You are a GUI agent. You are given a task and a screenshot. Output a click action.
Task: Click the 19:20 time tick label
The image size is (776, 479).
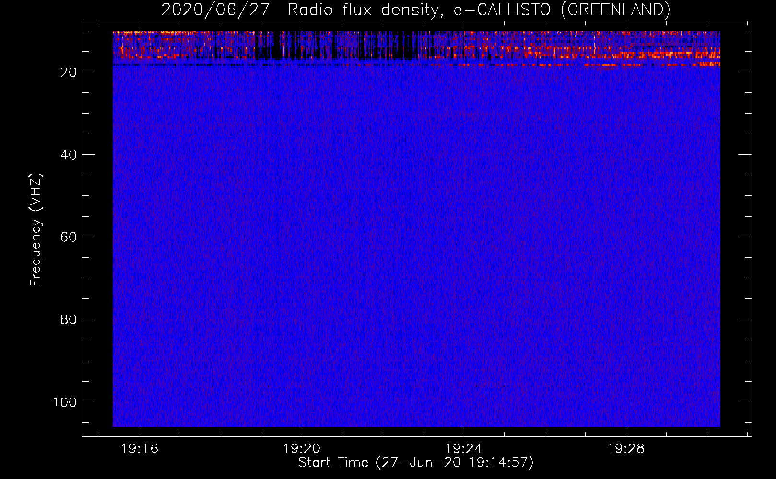coord(302,449)
